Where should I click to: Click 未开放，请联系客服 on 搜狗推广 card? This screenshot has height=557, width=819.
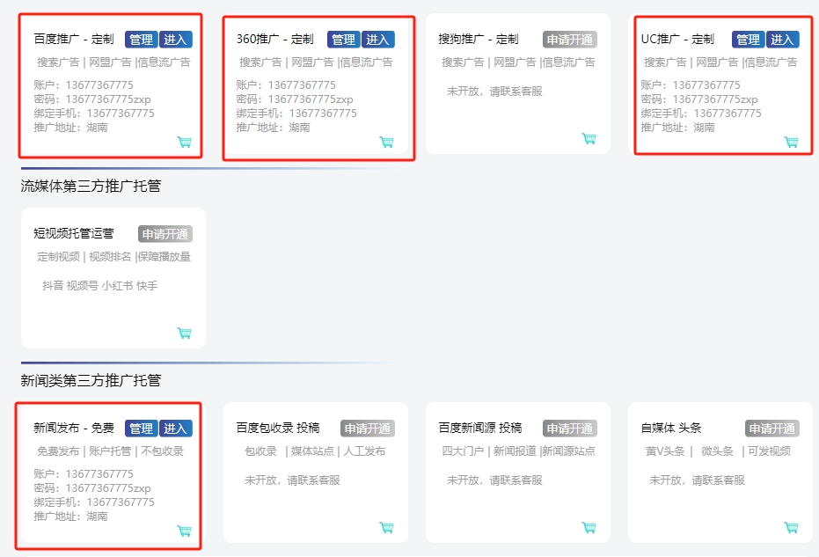pos(494,92)
